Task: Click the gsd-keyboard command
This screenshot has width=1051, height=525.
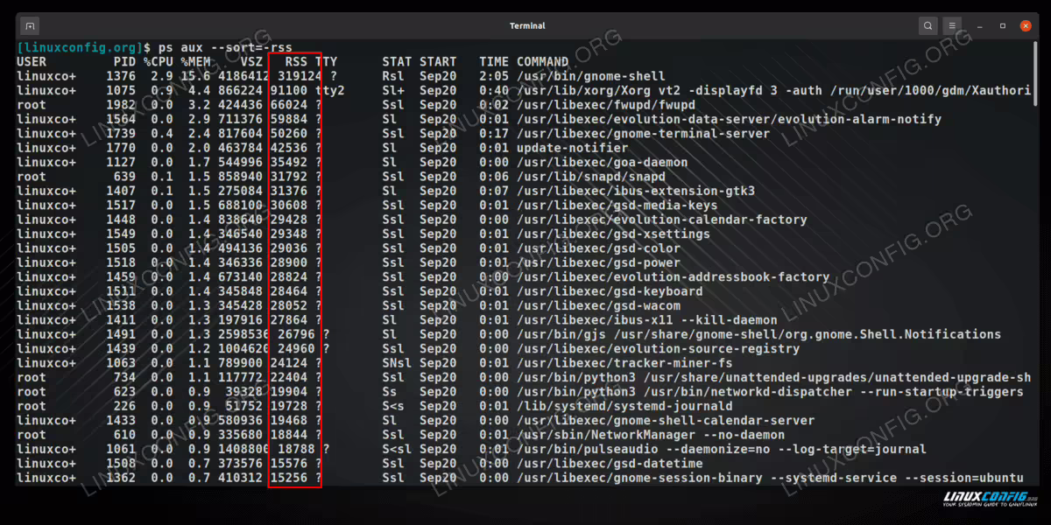Action: tap(610, 291)
